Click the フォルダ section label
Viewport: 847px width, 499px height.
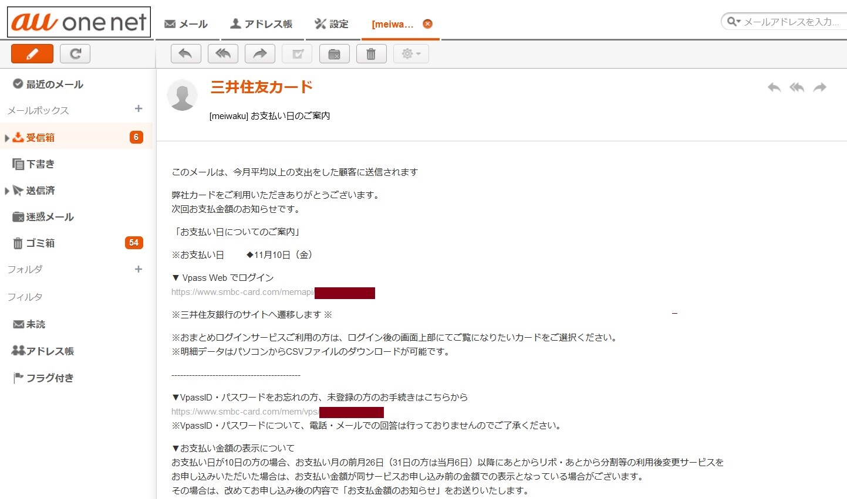coord(25,270)
